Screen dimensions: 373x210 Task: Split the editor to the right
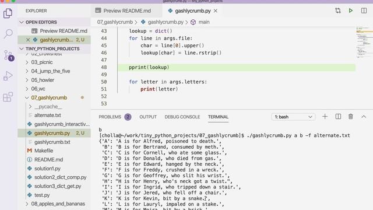pyautogui.click(x=364, y=10)
